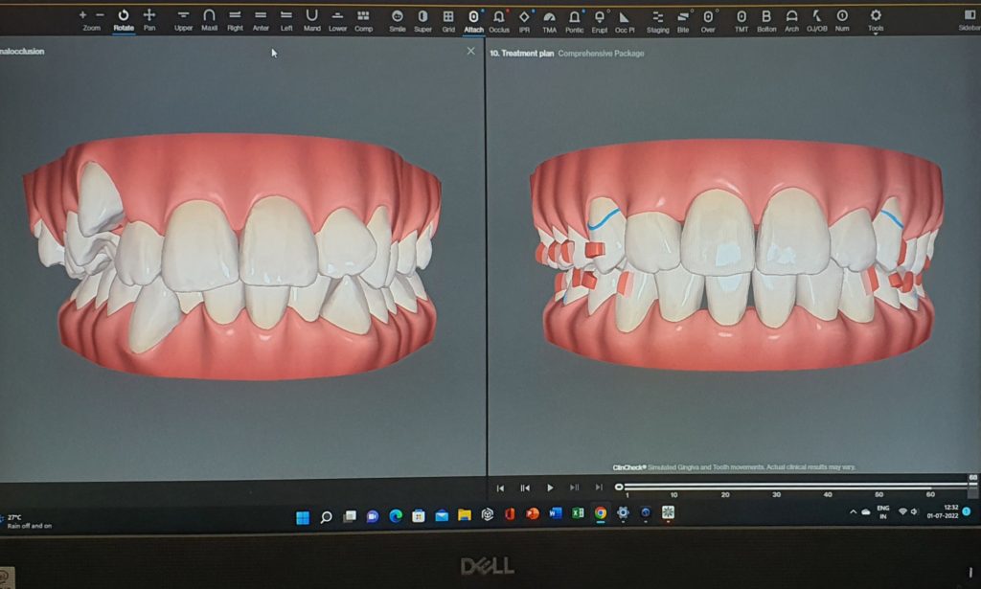Toggle the Grid overlay
This screenshot has width=981, height=589.
[x=446, y=21]
